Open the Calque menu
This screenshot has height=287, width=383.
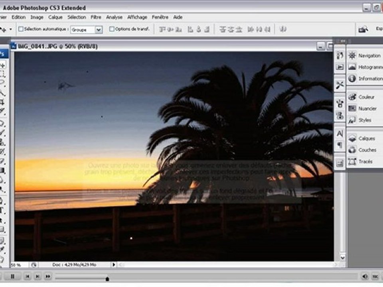pos(55,17)
